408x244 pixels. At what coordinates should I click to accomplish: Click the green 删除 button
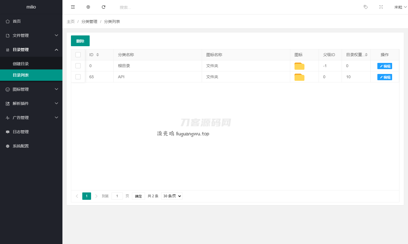80,41
